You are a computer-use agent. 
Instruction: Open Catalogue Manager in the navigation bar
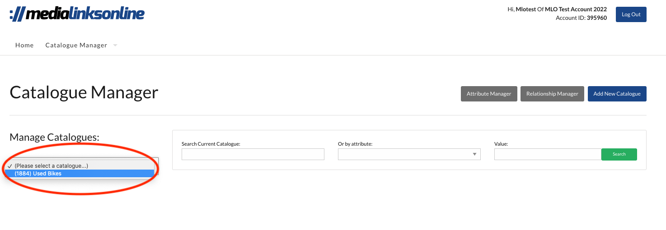pos(76,45)
